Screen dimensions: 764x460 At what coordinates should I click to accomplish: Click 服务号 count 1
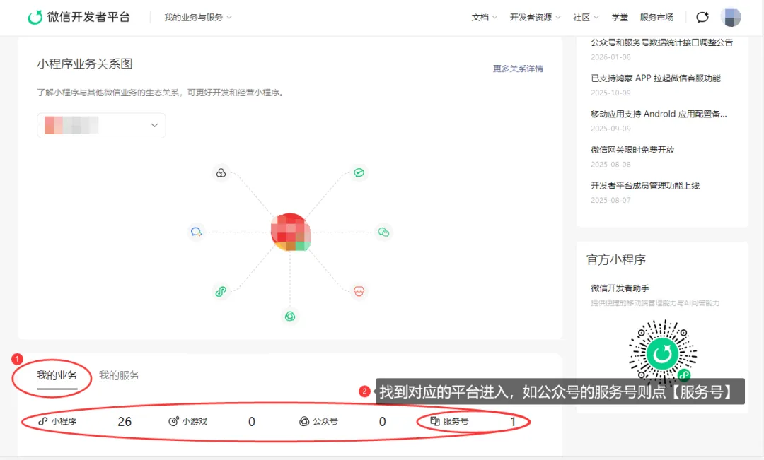(513, 422)
